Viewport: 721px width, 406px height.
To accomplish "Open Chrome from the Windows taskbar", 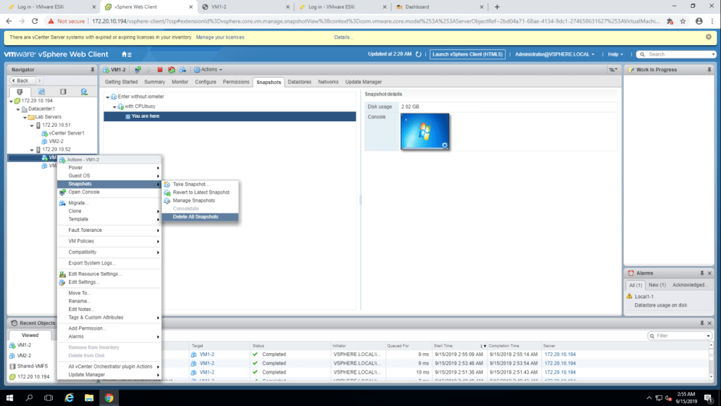I will tap(109, 398).
